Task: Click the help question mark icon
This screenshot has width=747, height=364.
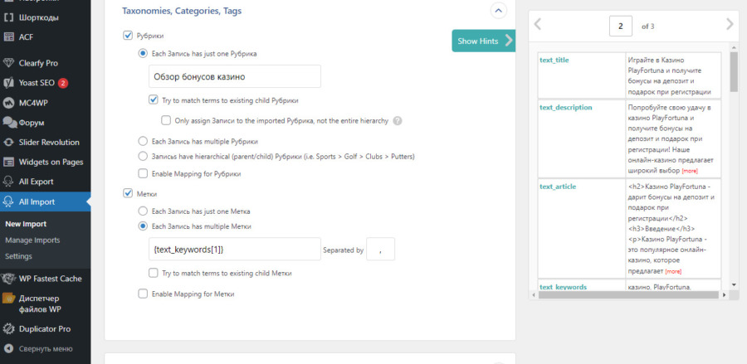Action: (x=398, y=121)
